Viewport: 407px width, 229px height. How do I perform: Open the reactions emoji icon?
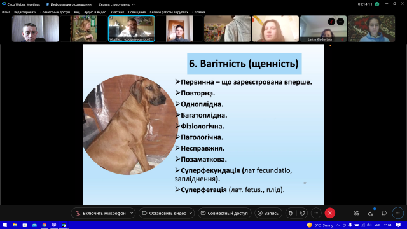(x=303, y=213)
